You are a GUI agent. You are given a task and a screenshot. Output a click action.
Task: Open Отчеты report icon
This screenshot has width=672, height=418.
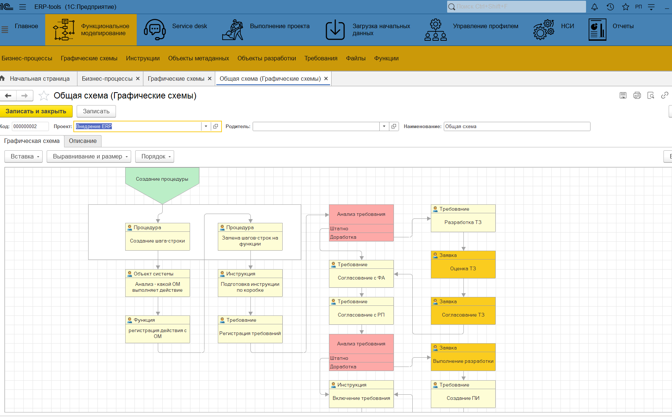(x=598, y=30)
